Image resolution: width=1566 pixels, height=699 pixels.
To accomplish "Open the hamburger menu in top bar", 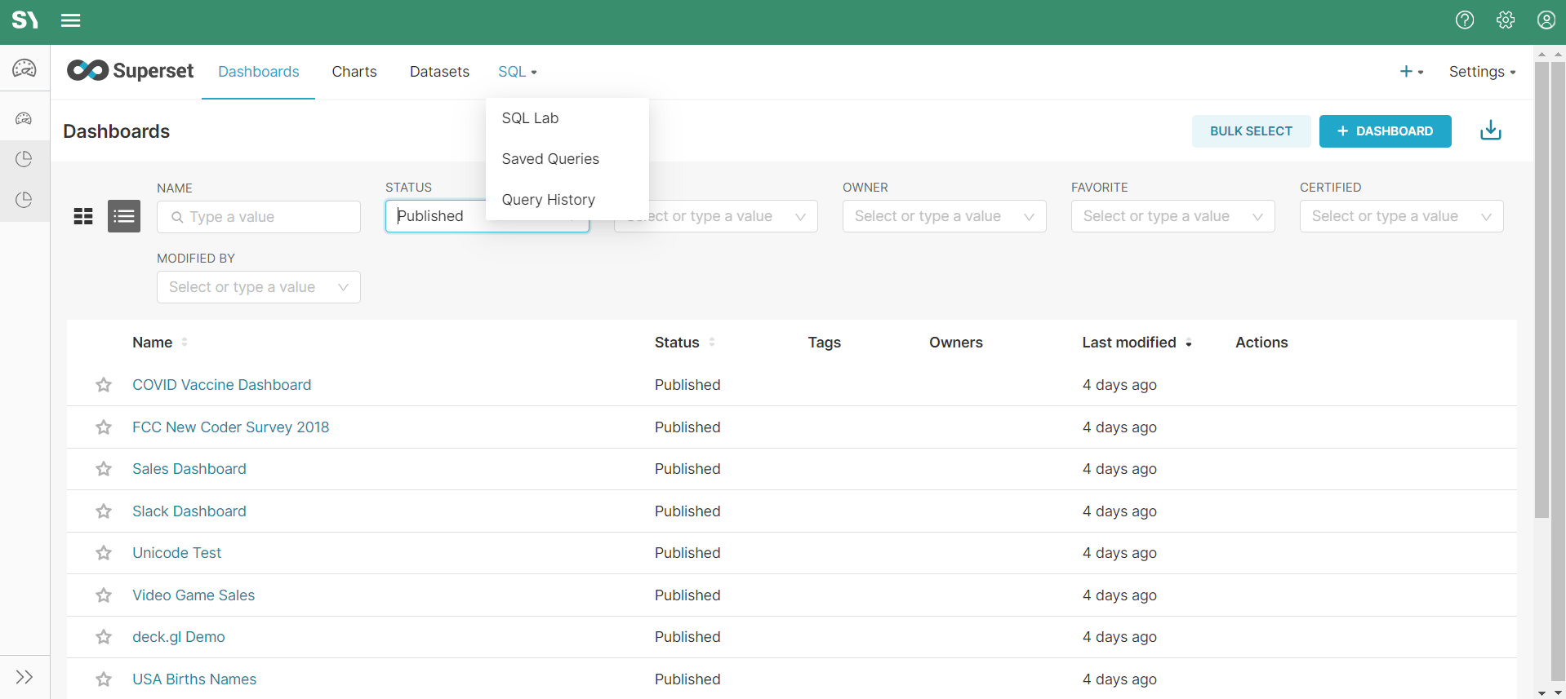I will click(71, 20).
